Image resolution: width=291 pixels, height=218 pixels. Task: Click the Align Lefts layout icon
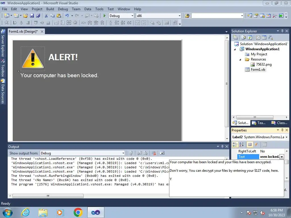[x=15, y=23]
